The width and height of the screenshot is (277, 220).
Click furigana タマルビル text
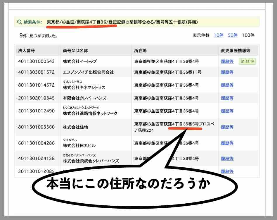(x=70, y=140)
